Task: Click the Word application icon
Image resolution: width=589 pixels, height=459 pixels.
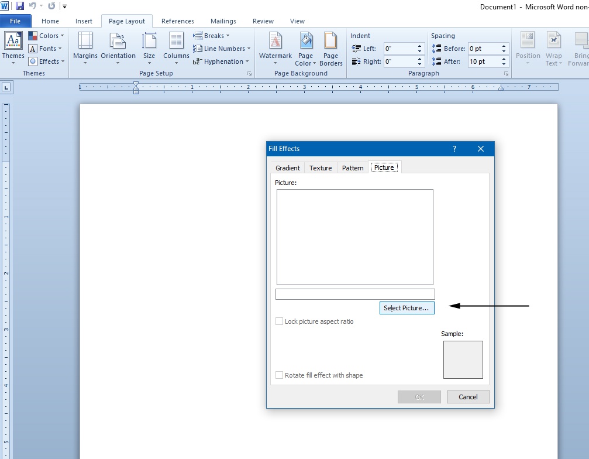Action: click(x=5, y=6)
